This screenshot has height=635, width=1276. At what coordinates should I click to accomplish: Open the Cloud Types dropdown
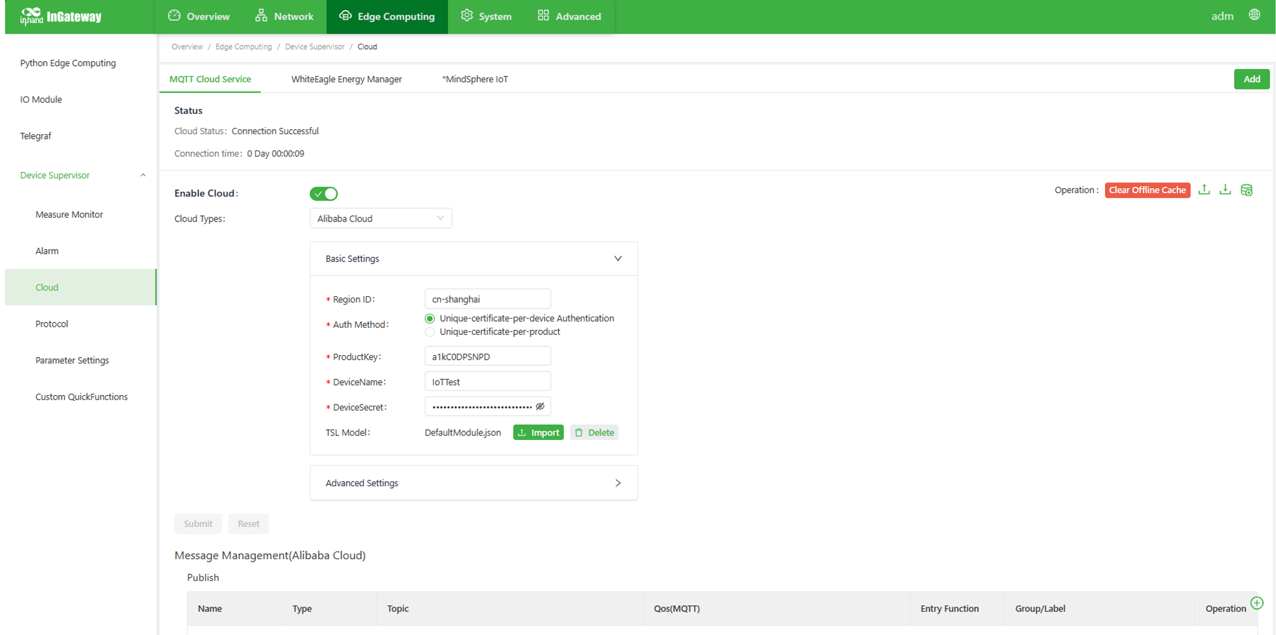380,218
